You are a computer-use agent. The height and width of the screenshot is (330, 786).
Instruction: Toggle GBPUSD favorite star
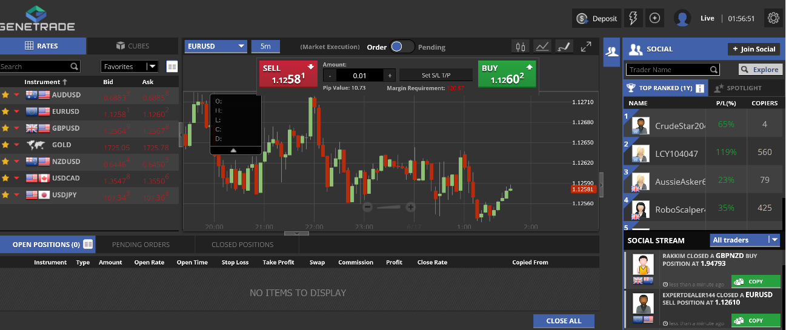(5, 128)
